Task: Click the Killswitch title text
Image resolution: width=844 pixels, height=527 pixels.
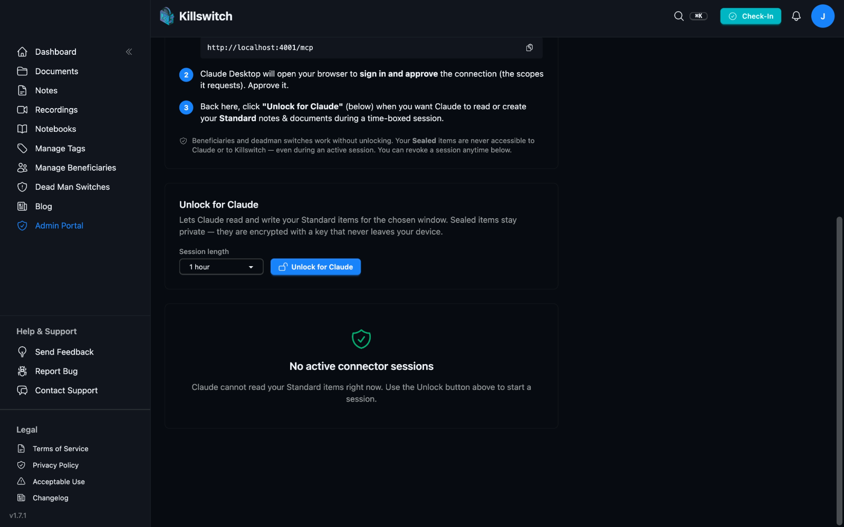Action: (x=206, y=16)
